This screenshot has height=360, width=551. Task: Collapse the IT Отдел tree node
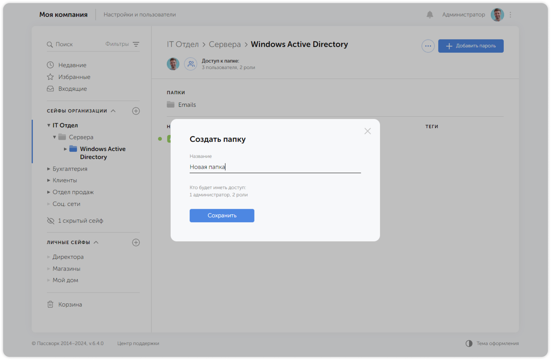[49, 125]
